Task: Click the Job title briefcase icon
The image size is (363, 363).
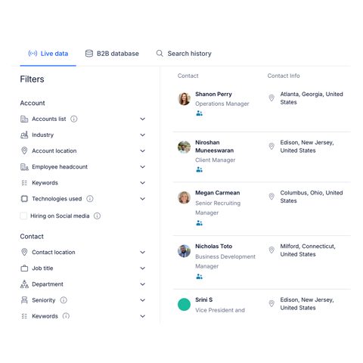Action: [x=24, y=268]
